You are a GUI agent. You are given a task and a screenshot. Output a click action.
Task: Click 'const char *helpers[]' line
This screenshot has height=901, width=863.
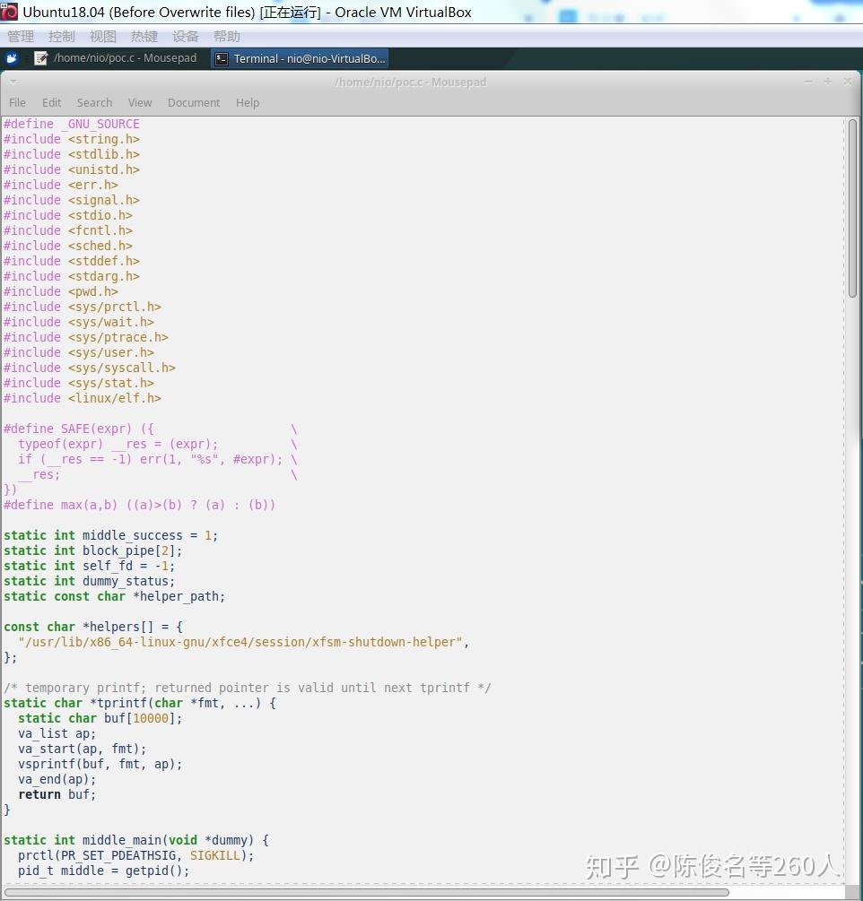93,627
